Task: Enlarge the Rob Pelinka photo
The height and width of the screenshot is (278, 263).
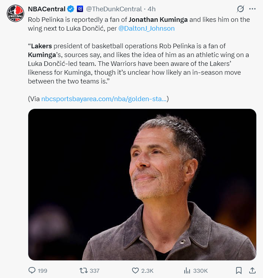Action: pyautogui.click(x=142, y=184)
